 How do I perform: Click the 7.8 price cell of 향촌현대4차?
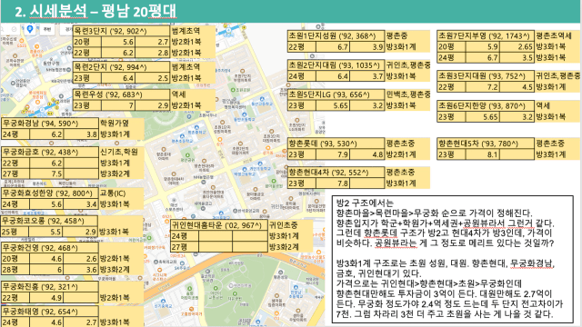pos(333,183)
